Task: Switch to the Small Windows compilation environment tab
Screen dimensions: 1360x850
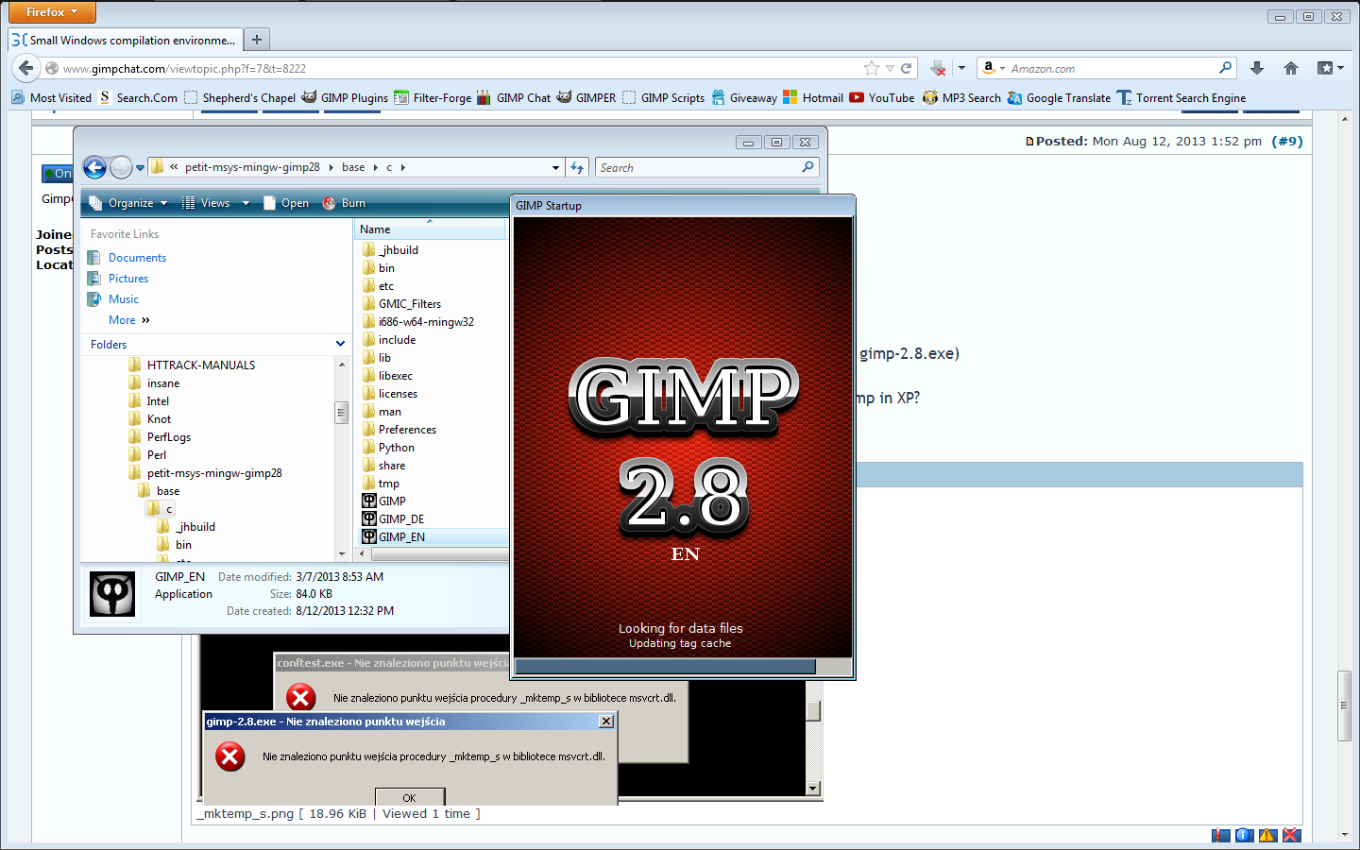Action: click(125, 40)
